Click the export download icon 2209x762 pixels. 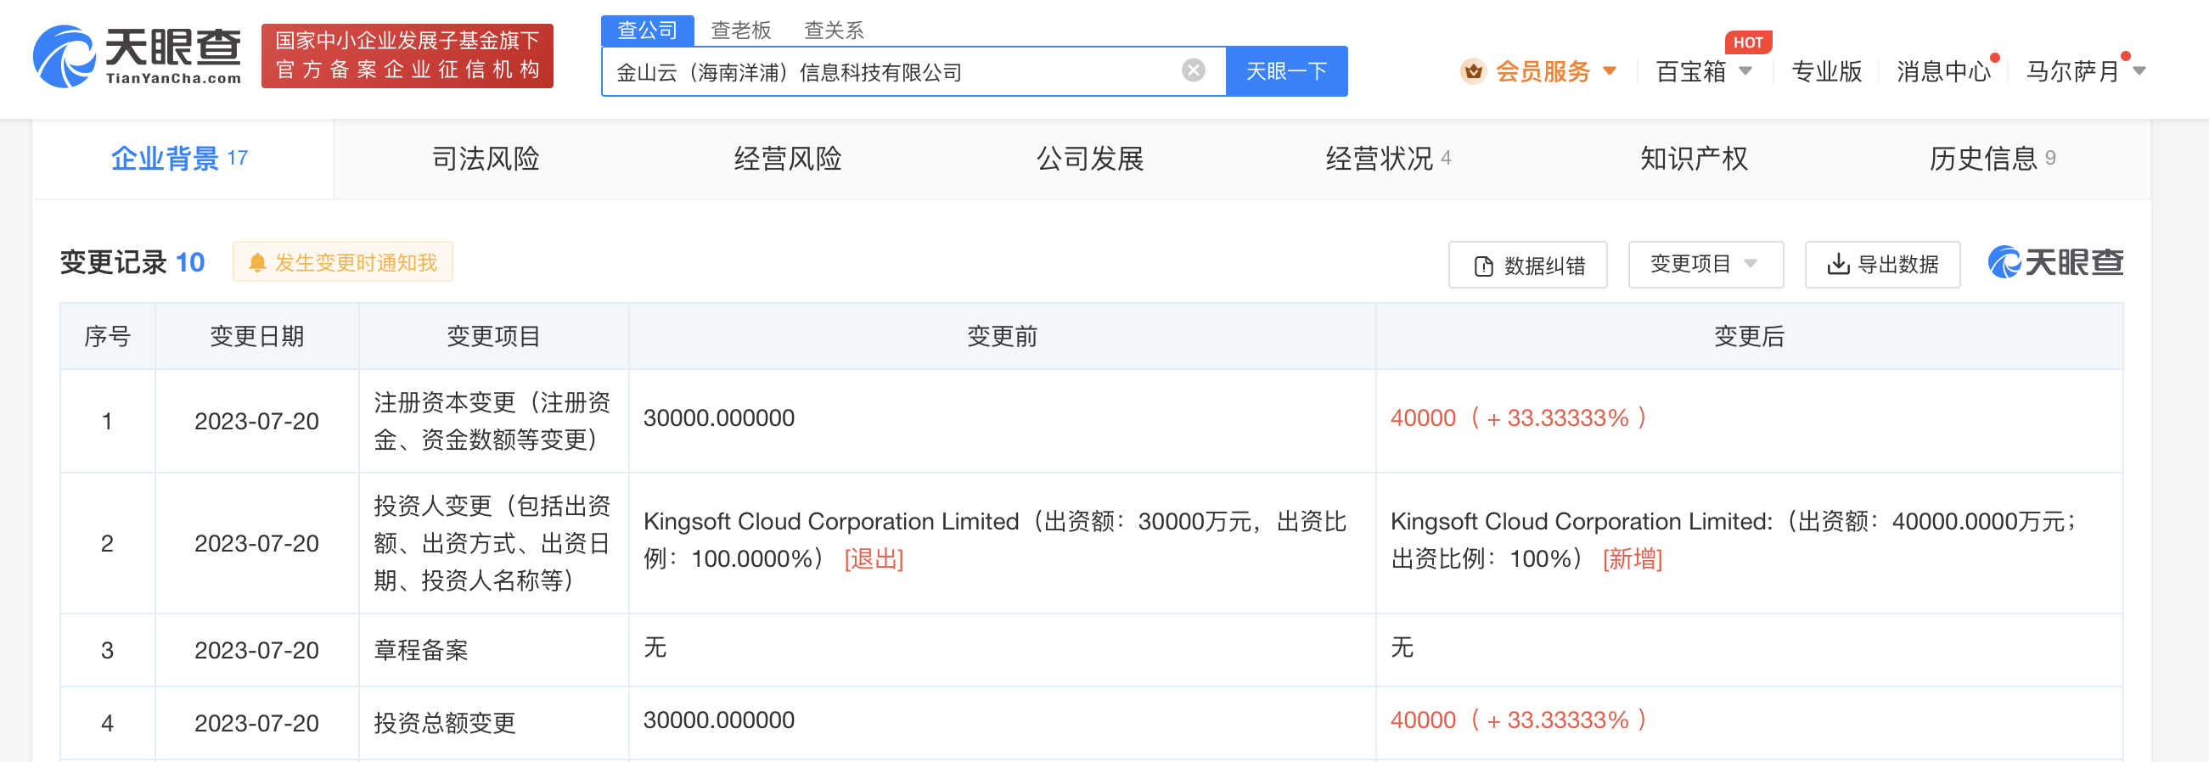(x=1837, y=264)
